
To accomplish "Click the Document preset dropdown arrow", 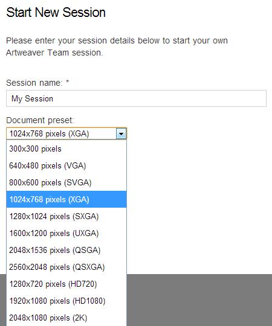I will (x=121, y=133).
